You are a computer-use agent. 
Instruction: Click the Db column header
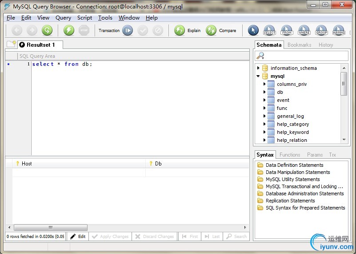click(197, 164)
